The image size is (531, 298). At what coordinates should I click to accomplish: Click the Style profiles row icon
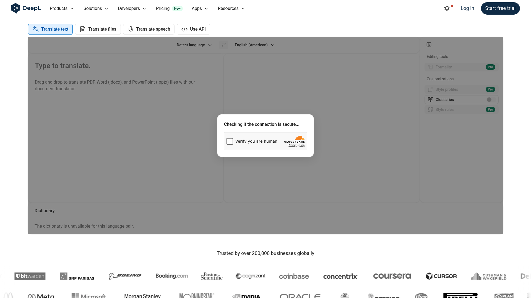coord(431,89)
